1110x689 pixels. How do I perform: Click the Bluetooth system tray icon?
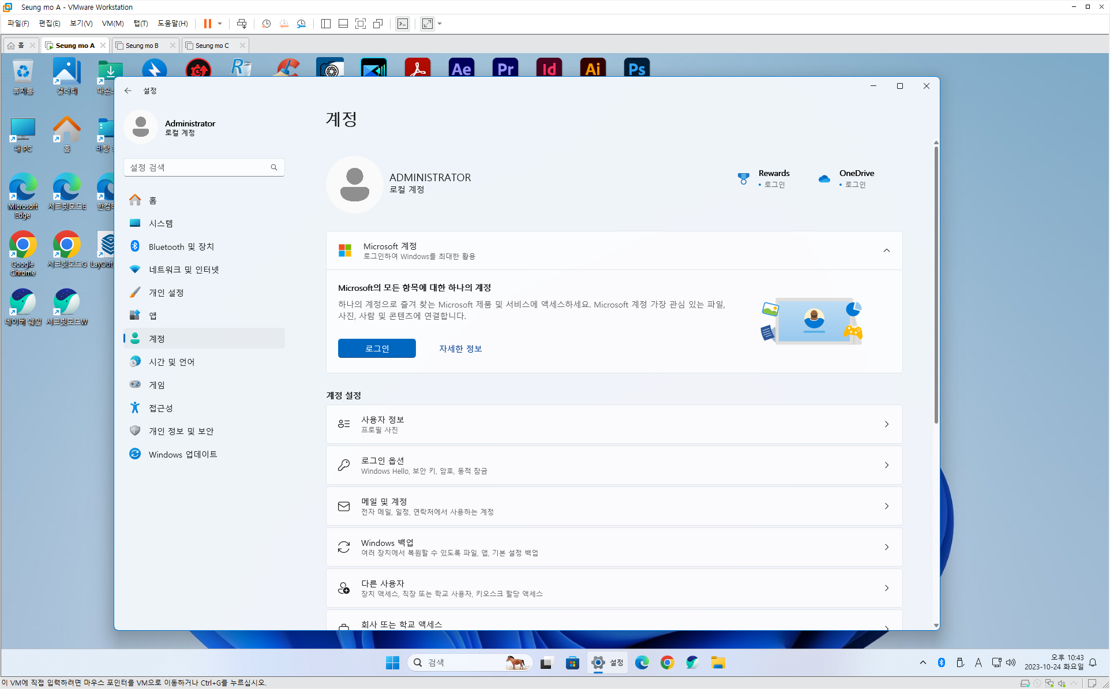941,662
